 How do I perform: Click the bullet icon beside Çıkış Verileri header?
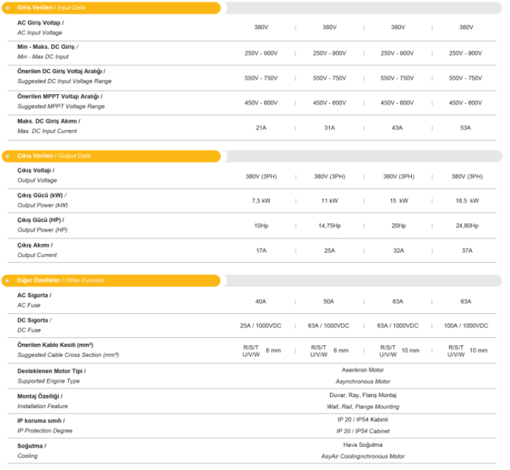(7, 156)
